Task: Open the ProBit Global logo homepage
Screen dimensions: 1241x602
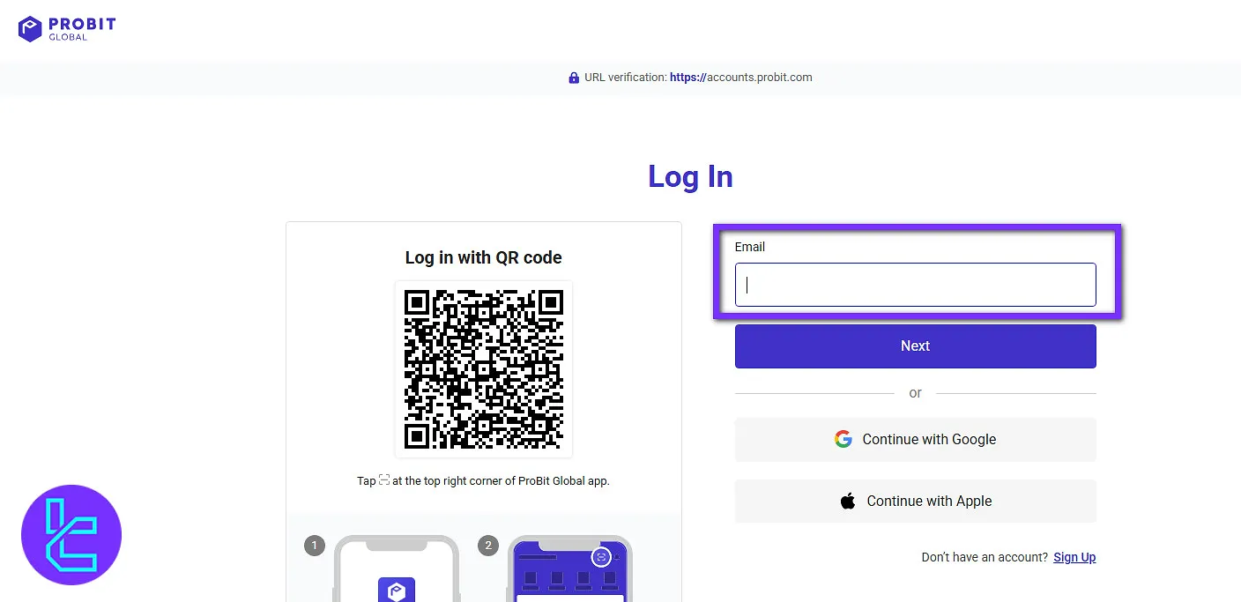Action: [x=67, y=29]
